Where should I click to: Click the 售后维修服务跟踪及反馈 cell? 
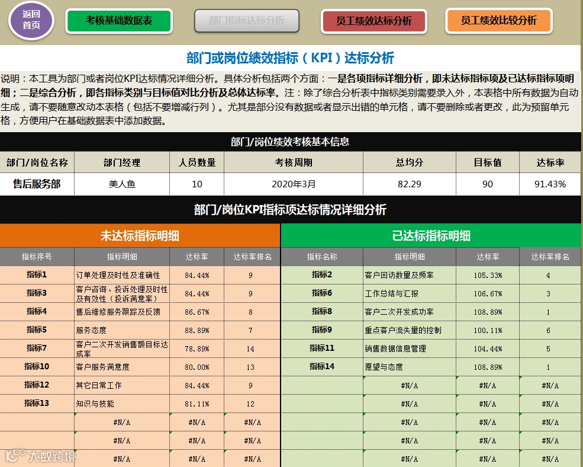[122, 312]
